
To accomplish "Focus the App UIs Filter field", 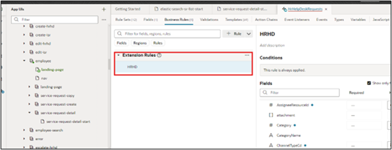I will point(55,20).
